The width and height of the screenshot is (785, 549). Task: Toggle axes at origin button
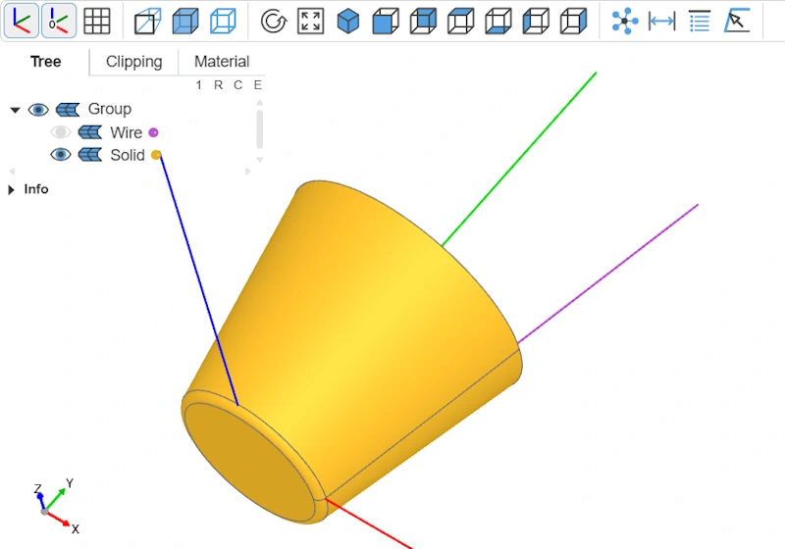coord(59,21)
